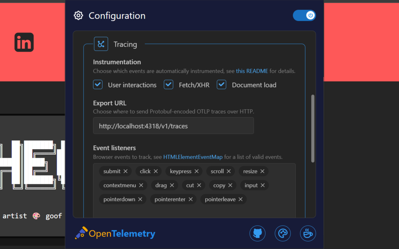The width and height of the screenshot is (399, 249).
Task: Uncheck the User interactions checkbox
Action: [x=98, y=84]
